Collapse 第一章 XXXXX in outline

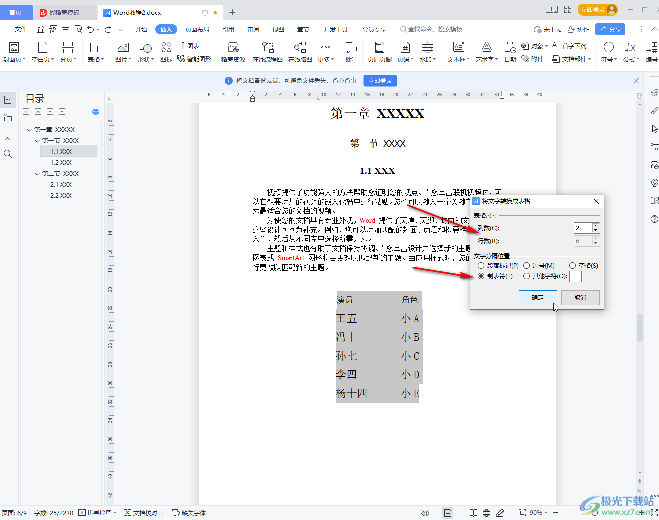pos(29,130)
